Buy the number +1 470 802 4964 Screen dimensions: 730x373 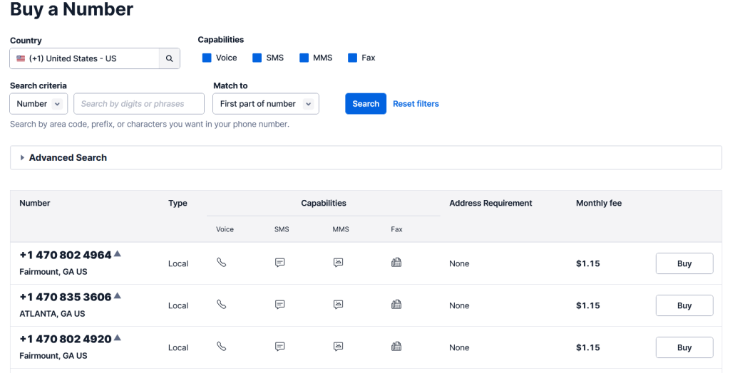tap(684, 263)
